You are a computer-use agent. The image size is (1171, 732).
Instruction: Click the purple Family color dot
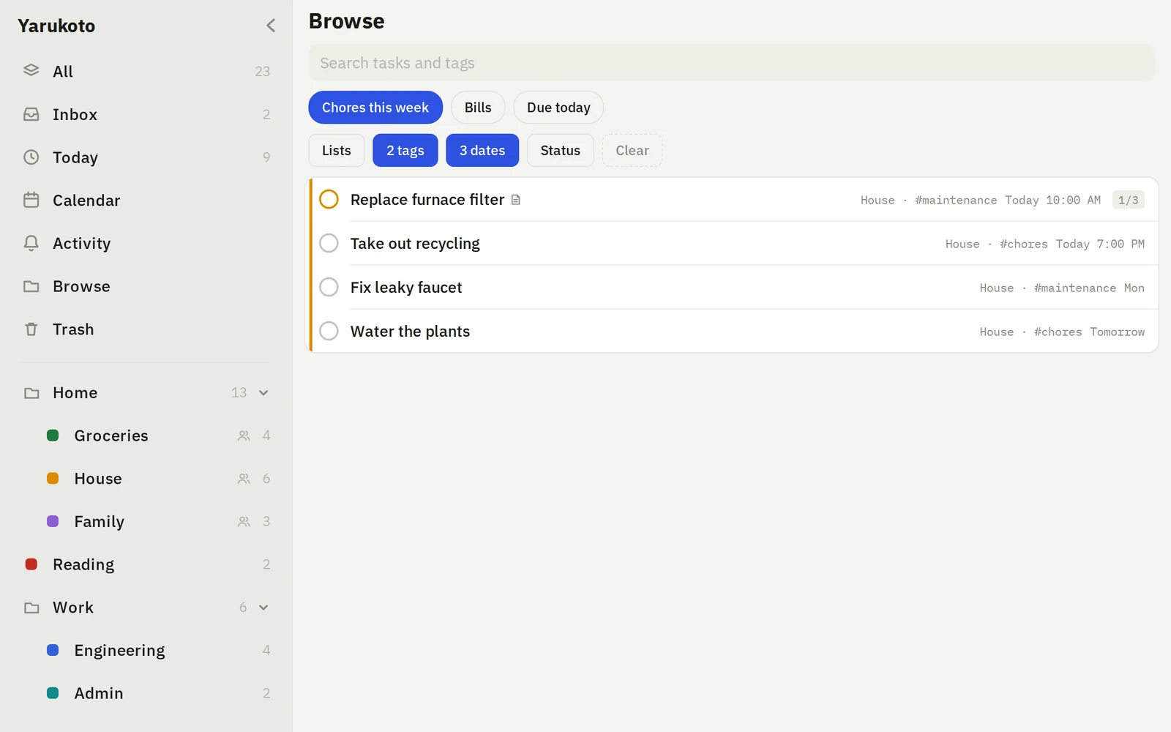point(53,522)
